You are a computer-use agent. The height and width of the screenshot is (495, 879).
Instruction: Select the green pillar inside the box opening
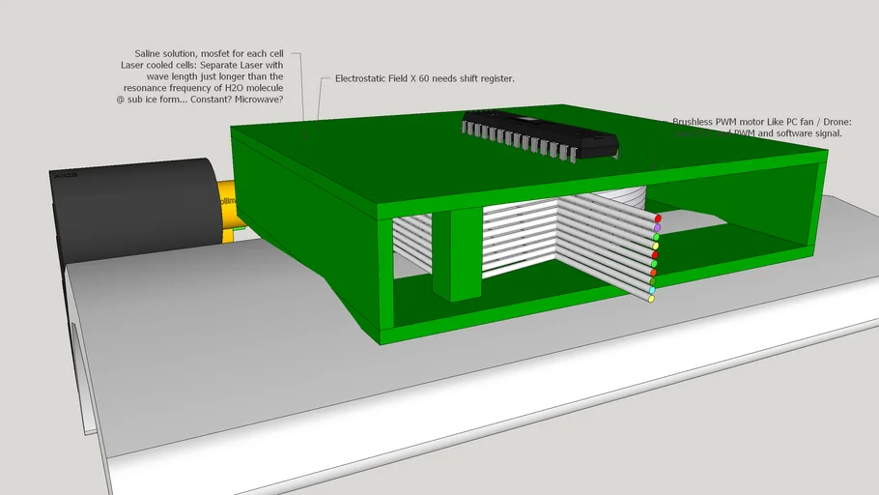[x=458, y=253]
